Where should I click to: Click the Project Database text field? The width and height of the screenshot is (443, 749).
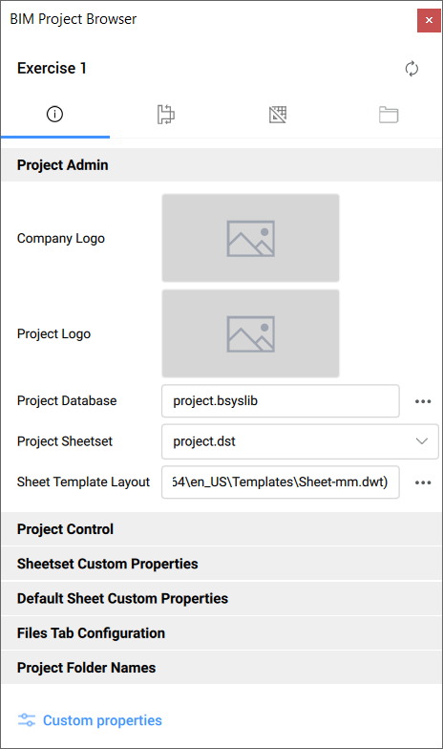pos(281,401)
